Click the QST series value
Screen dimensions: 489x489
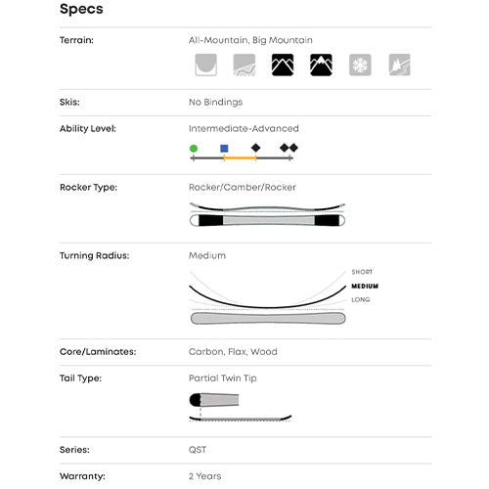tap(198, 450)
